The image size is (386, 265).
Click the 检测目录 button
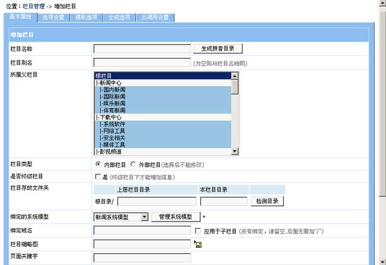[x=267, y=201]
